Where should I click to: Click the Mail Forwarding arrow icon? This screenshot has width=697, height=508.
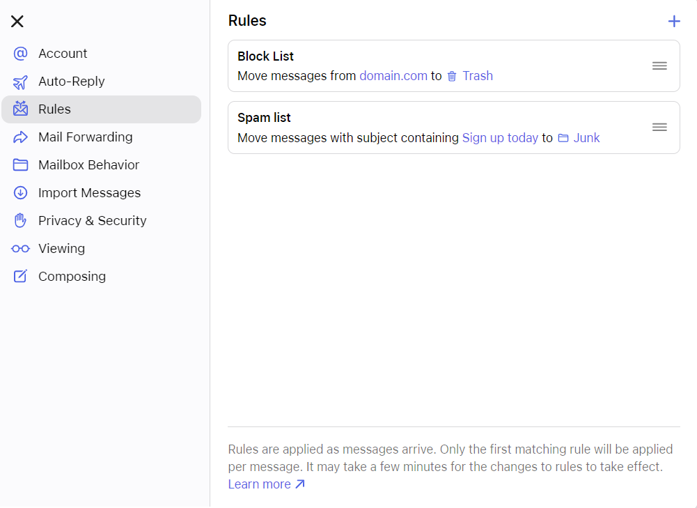click(x=20, y=137)
